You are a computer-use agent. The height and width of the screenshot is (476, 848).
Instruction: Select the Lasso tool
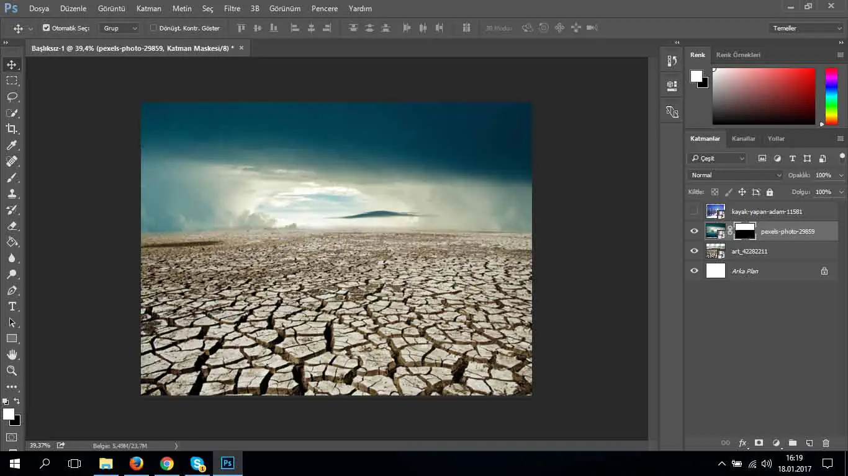pos(12,97)
